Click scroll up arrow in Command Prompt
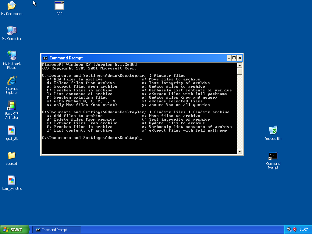Viewport: 312px width, 234px height. point(239,65)
